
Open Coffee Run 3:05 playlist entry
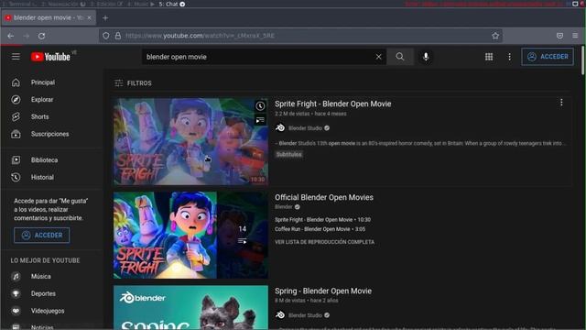(x=320, y=229)
